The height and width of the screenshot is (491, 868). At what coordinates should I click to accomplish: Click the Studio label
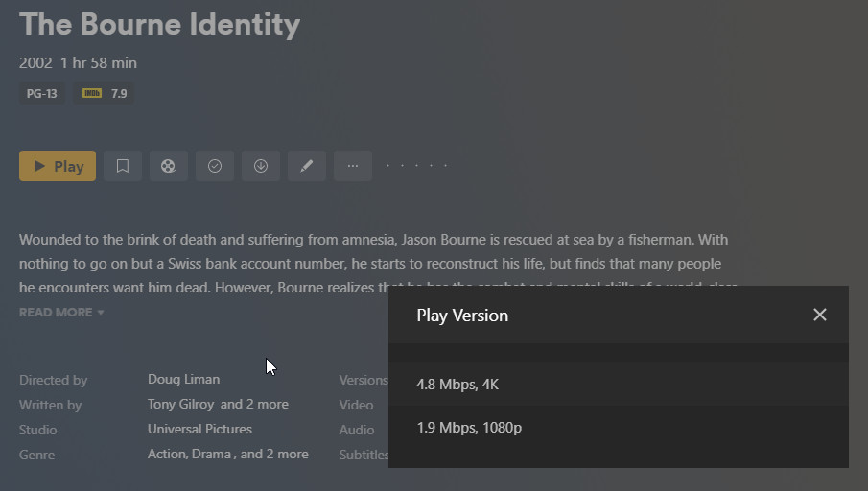(37, 431)
